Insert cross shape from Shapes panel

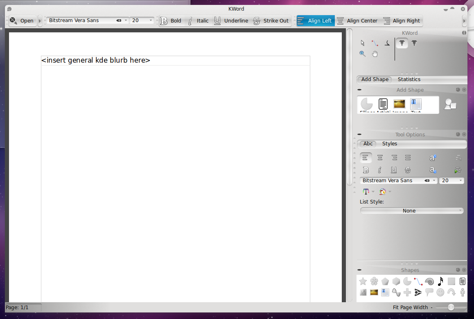tap(407, 292)
